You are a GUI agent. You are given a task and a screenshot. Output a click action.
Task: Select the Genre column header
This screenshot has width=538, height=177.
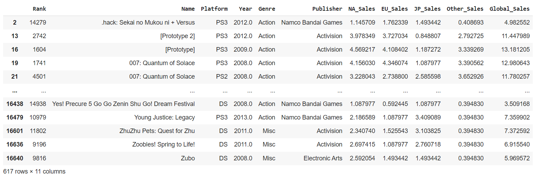pyautogui.click(x=267, y=9)
